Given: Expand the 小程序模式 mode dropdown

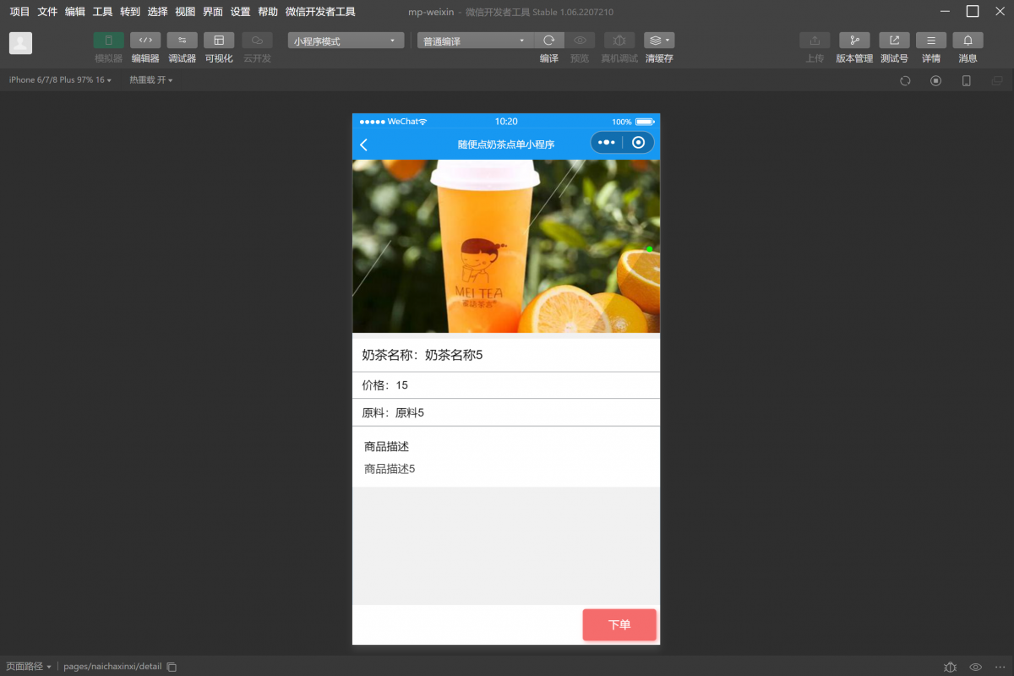Looking at the screenshot, I should pos(346,41).
